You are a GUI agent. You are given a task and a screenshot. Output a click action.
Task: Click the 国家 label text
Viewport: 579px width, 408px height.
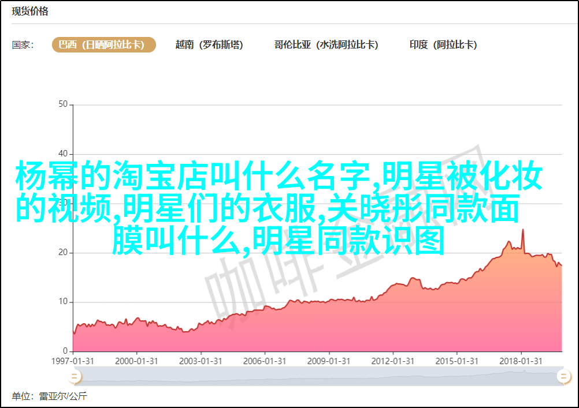point(23,45)
